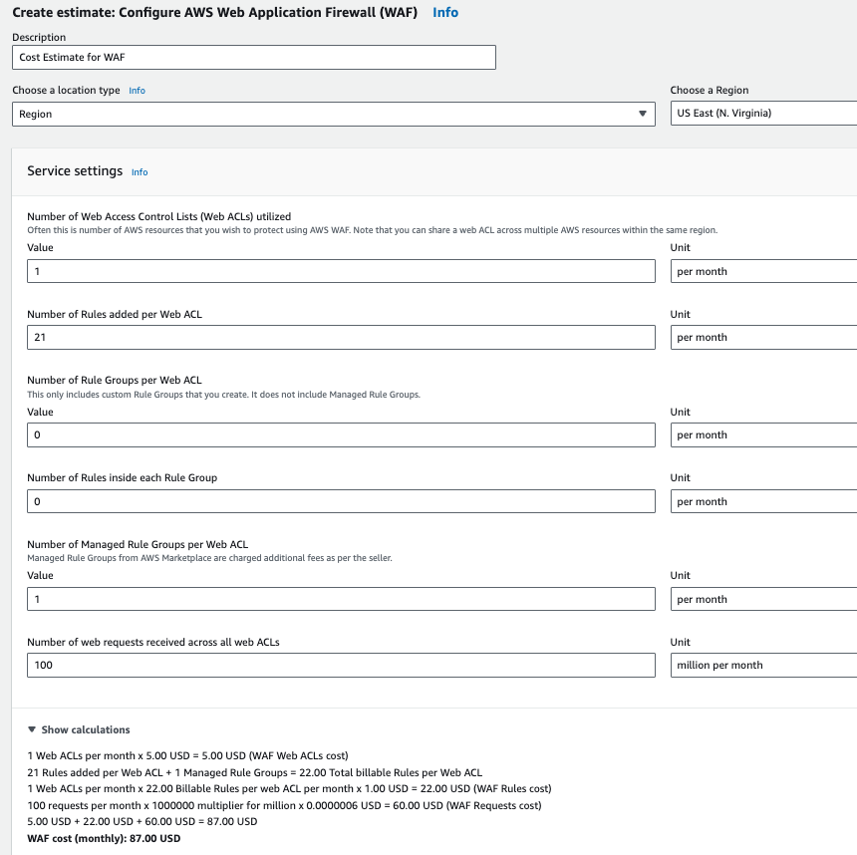Image resolution: width=857 pixels, height=855 pixels.
Task: Select the Total billable Rules per Web ACL line
Action: point(255,772)
